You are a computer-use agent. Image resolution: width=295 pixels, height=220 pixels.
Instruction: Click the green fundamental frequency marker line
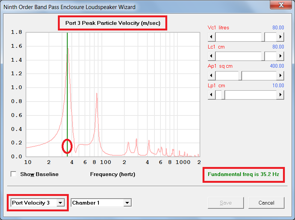click(67, 94)
